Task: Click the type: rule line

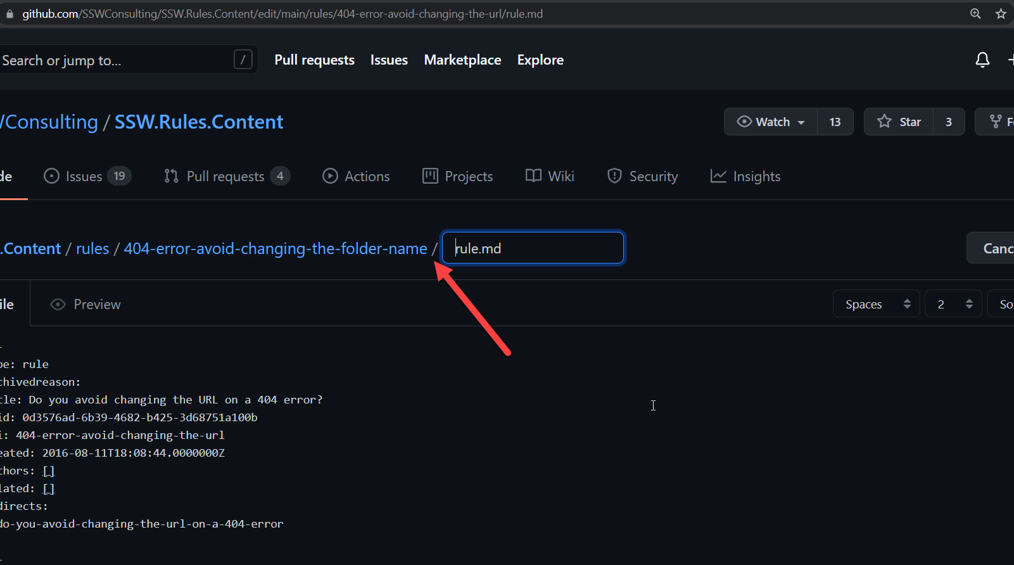Action: [x=24, y=364]
